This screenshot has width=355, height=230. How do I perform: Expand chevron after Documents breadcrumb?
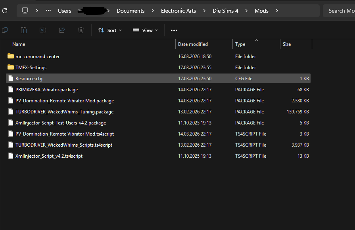[153, 11]
